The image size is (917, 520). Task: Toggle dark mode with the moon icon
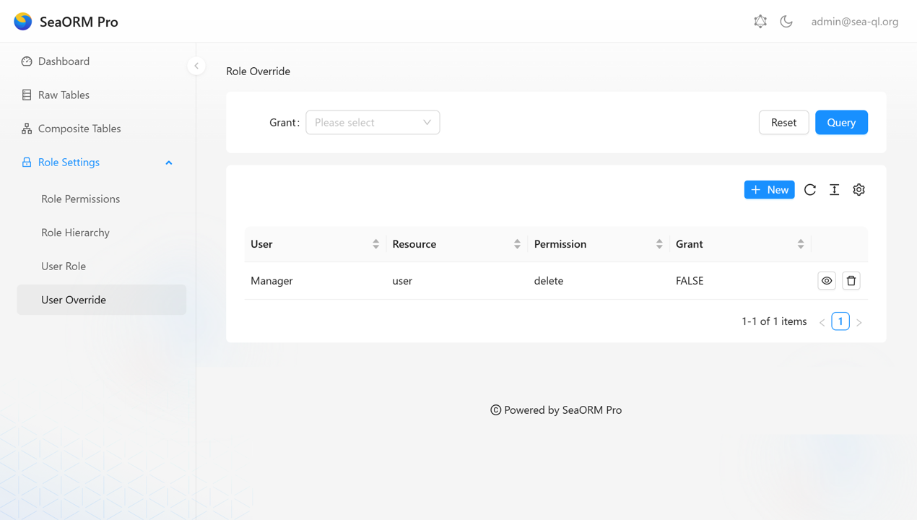(786, 22)
